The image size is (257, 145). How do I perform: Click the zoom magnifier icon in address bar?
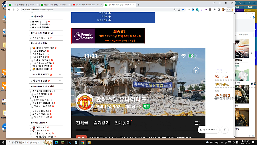click(x=174, y=10)
